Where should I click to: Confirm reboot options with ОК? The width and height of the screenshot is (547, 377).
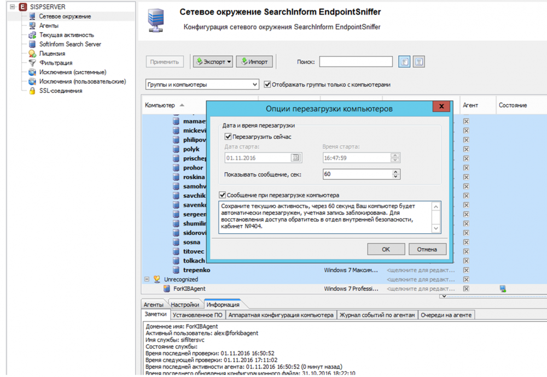click(x=386, y=249)
